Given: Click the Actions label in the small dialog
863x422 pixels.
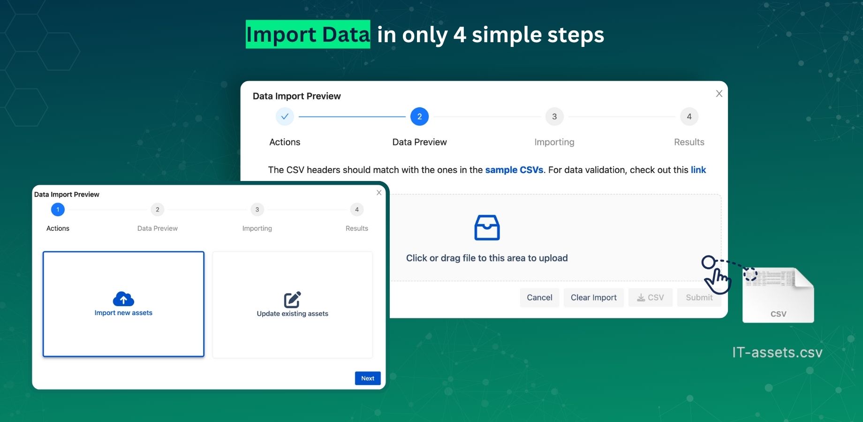Looking at the screenshot, I should [x=58, y=228].
